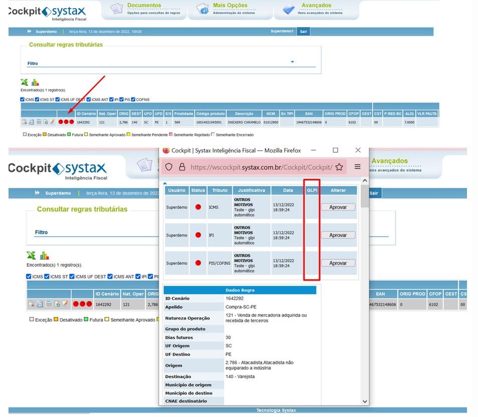This screenshot has height=417, width=478.
Task: Click magnifier view icon in row behind popup
Action: [x=40, y=304]
